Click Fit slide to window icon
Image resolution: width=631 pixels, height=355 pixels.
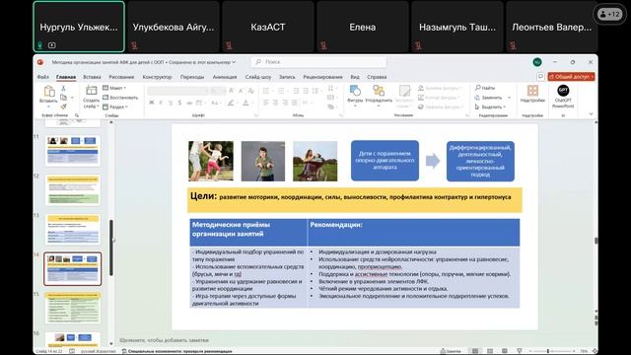(595, 351)
